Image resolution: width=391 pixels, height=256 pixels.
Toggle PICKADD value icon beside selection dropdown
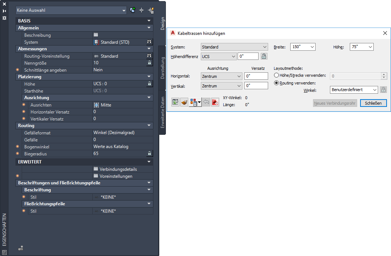point(133,10)
